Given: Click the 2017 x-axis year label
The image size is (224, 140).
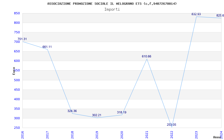Looking at the screenshot, I should pos(47,135).
